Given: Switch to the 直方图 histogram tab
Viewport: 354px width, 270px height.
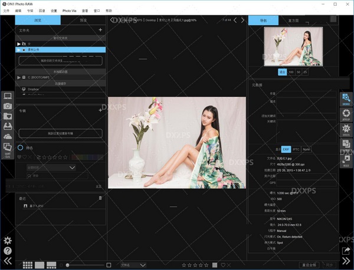Looking at the screenshot, I should (292, 20).
